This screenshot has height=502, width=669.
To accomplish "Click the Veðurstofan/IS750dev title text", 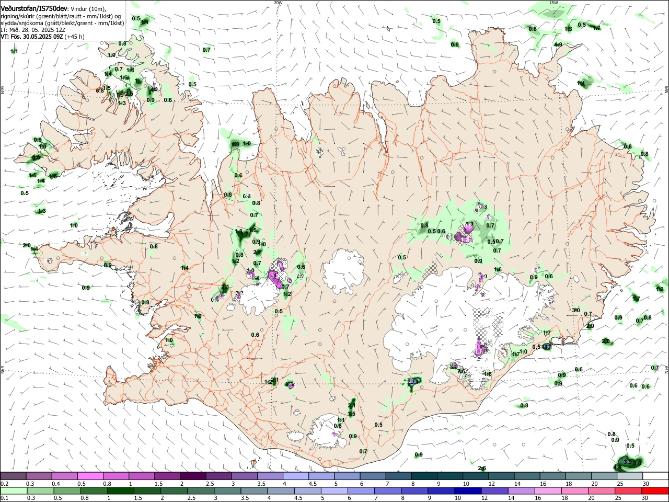I will pyautogui.click(x=34, y=8).
